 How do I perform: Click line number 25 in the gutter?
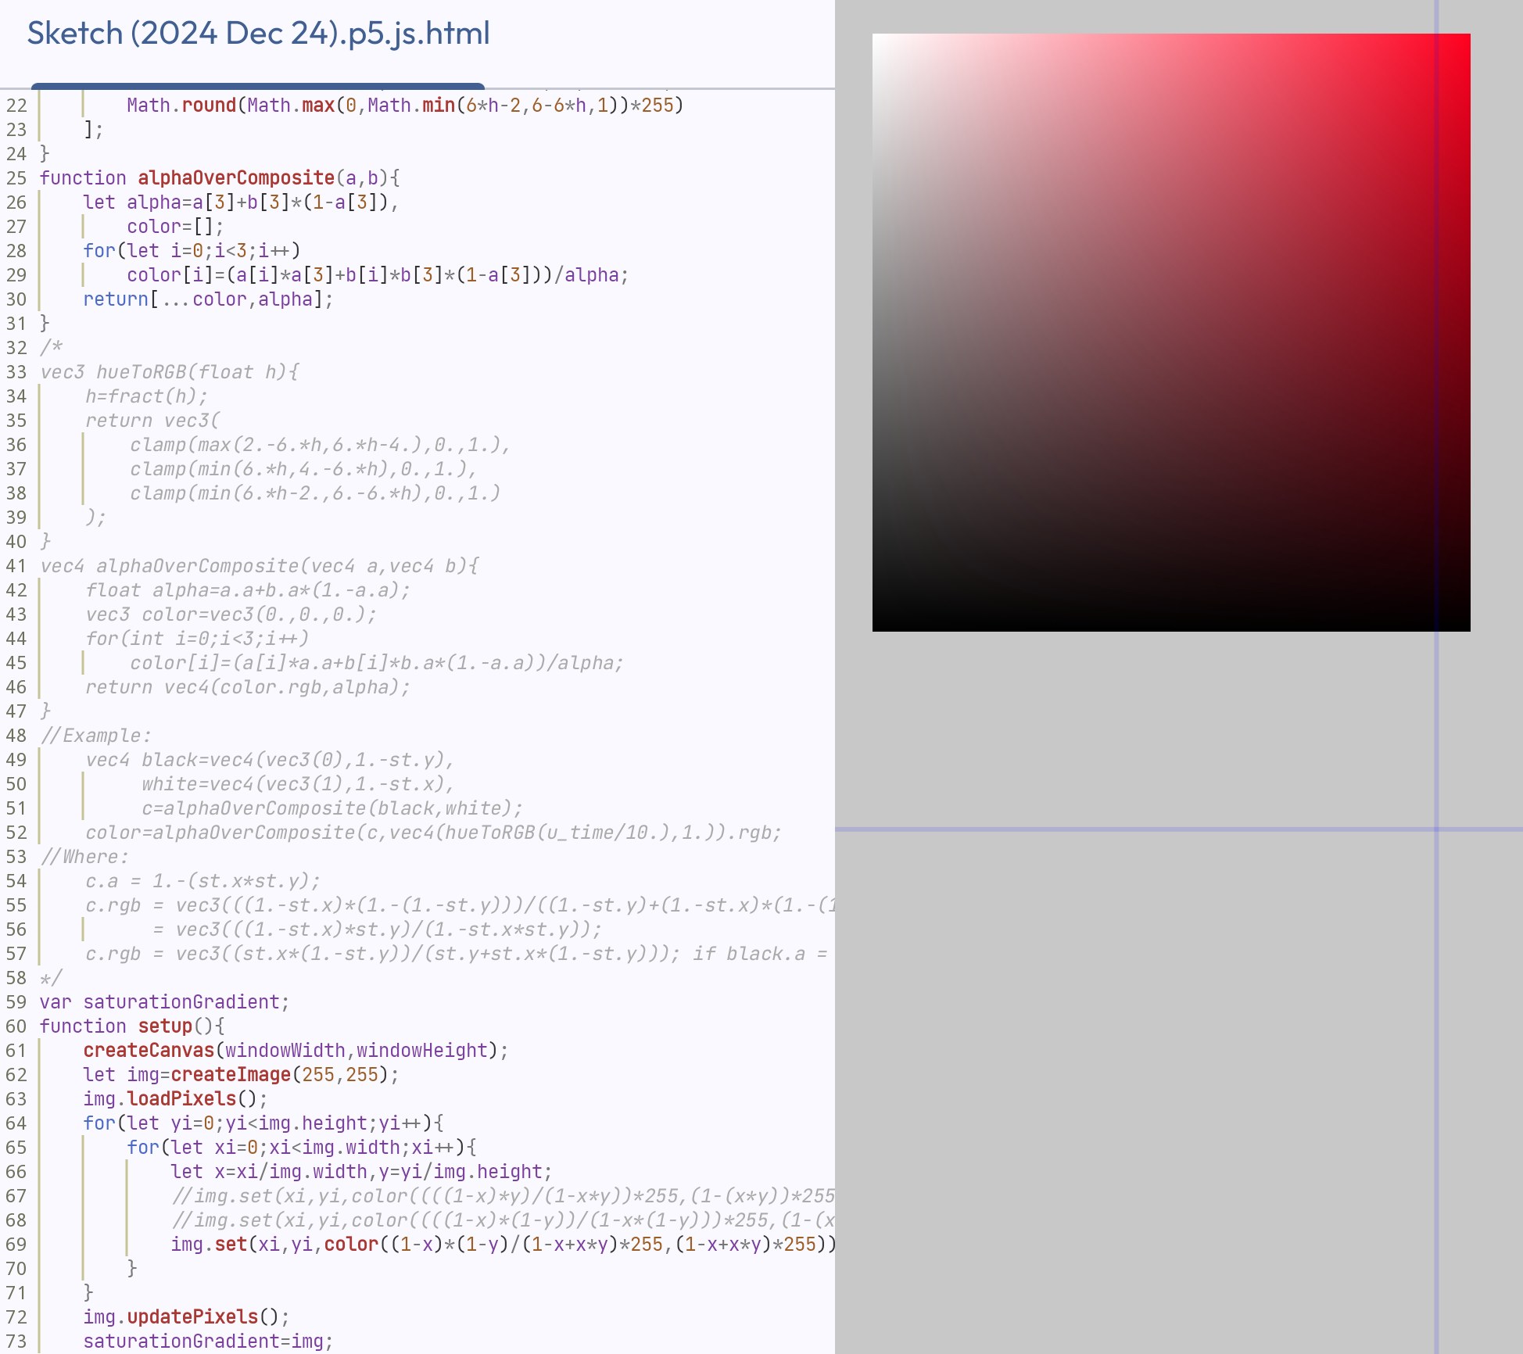[x=16, y=178]
